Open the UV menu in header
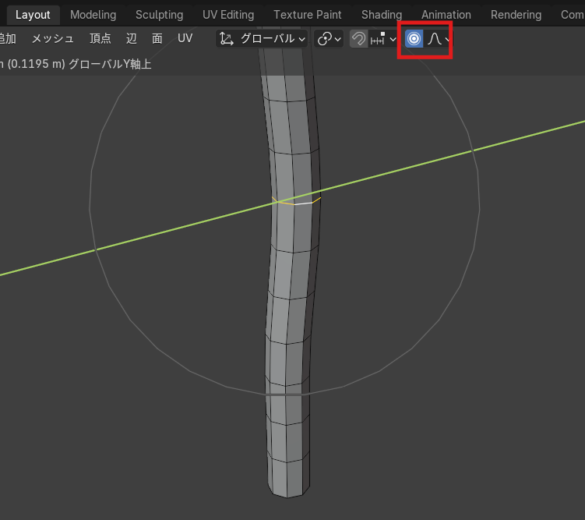The image size is (585, 520). [x=185, y=38]
